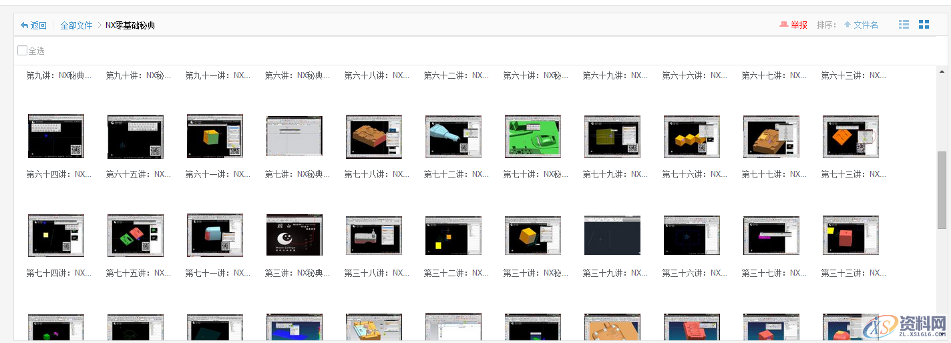951x343 pixels.
Task: Open the 第三讲 video thumbnail
Action: (x=295, y=236)
